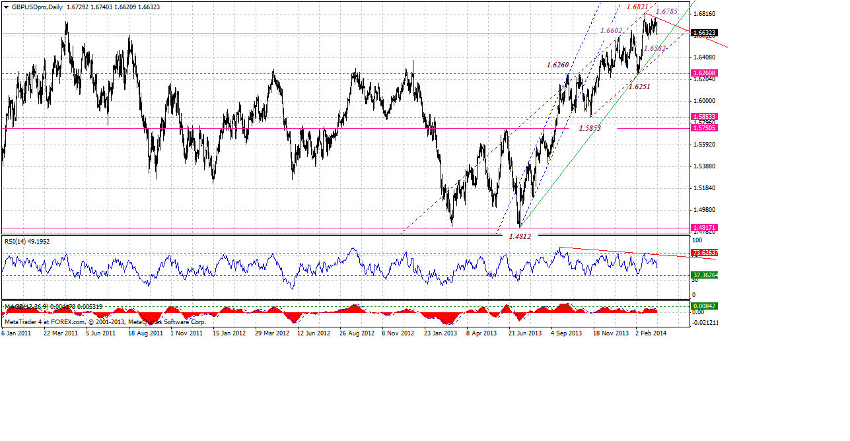
Task: Click the 1.53880 price scale value
Action: 705,166
